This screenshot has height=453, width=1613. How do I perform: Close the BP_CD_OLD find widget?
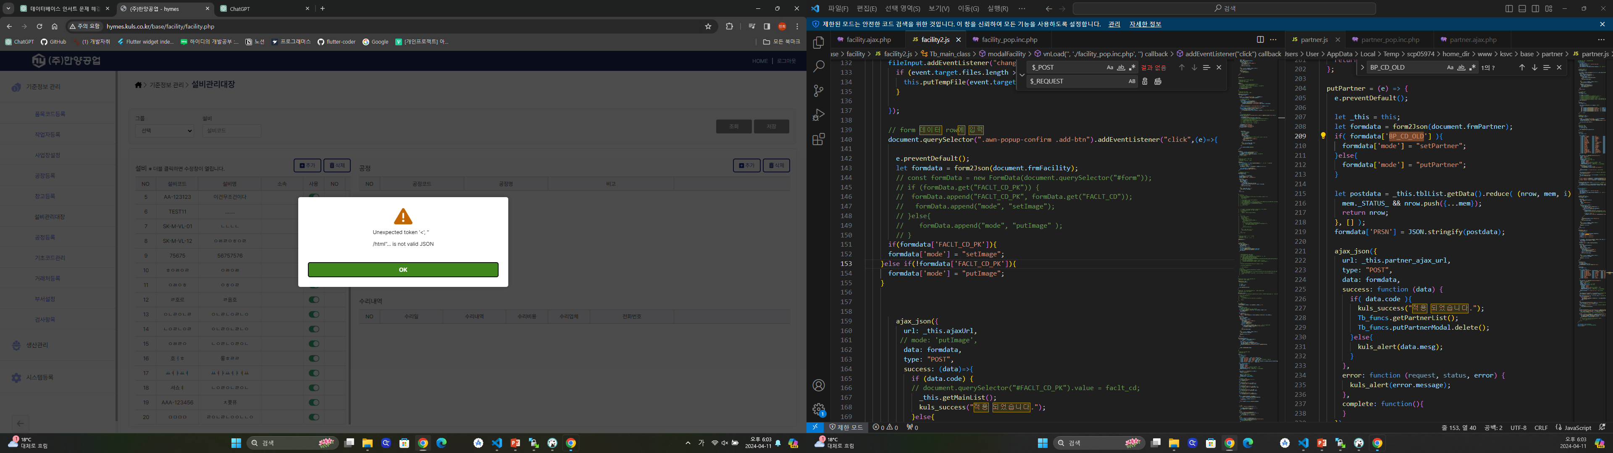1559,68
